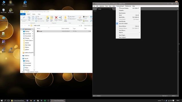Click the green Spotify taskbar icon
Image resolution: width=182 pixels, height=102 pixels.
coord(45,101)
